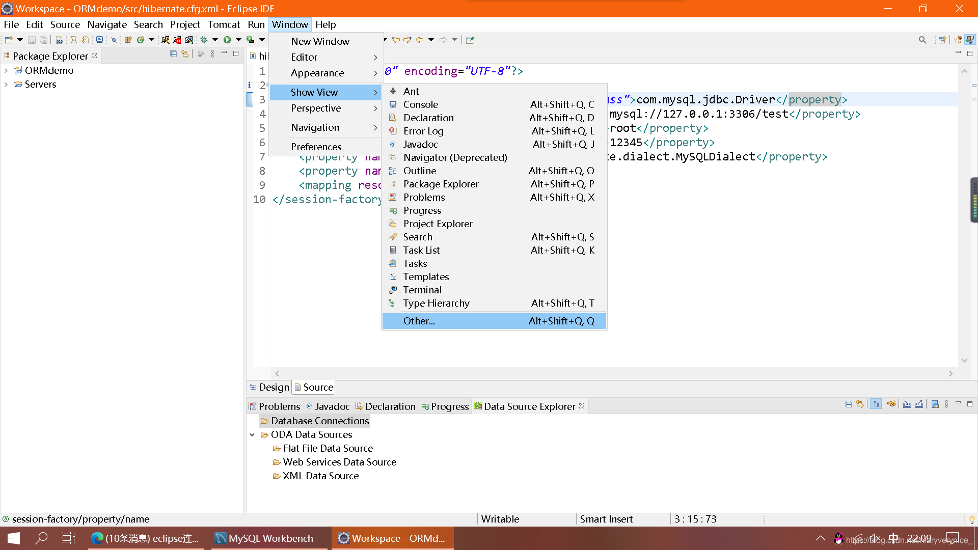The width and height of the screenshot is (978, 550).
Task: Toggle the Data Source Explorer tab panel
Action: pos(529,405)
